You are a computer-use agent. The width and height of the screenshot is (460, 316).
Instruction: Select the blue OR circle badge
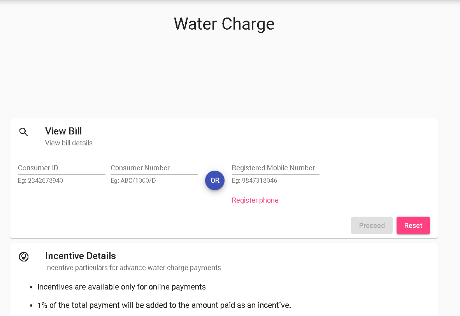pos(215,180)
